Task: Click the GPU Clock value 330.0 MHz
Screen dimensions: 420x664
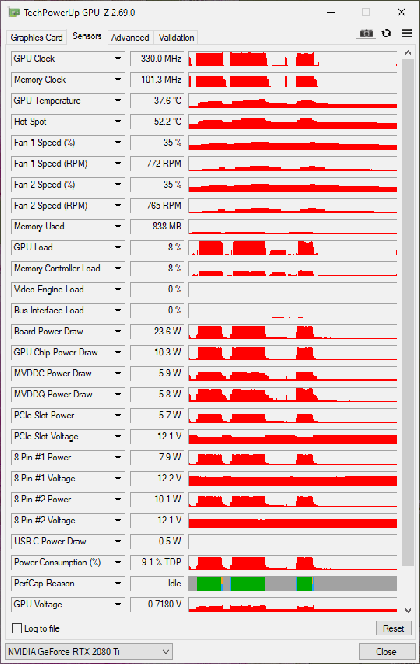Action: (161, 59)
